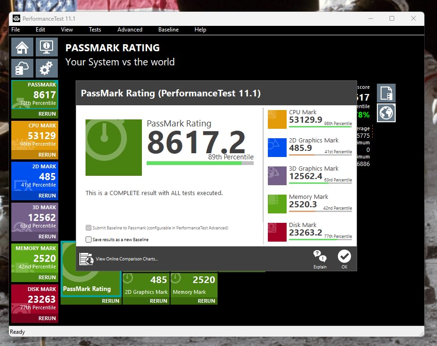
Task: Minimize the PerformanceTest window
Action: [371, 18]
